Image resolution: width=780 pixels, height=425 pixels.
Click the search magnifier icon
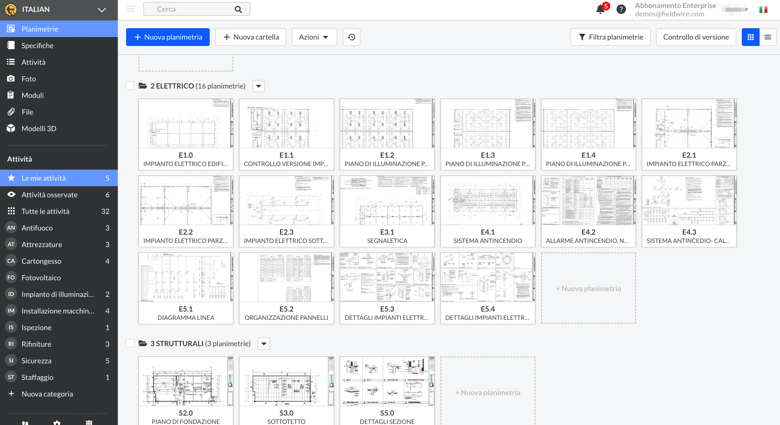click(238, 9)
